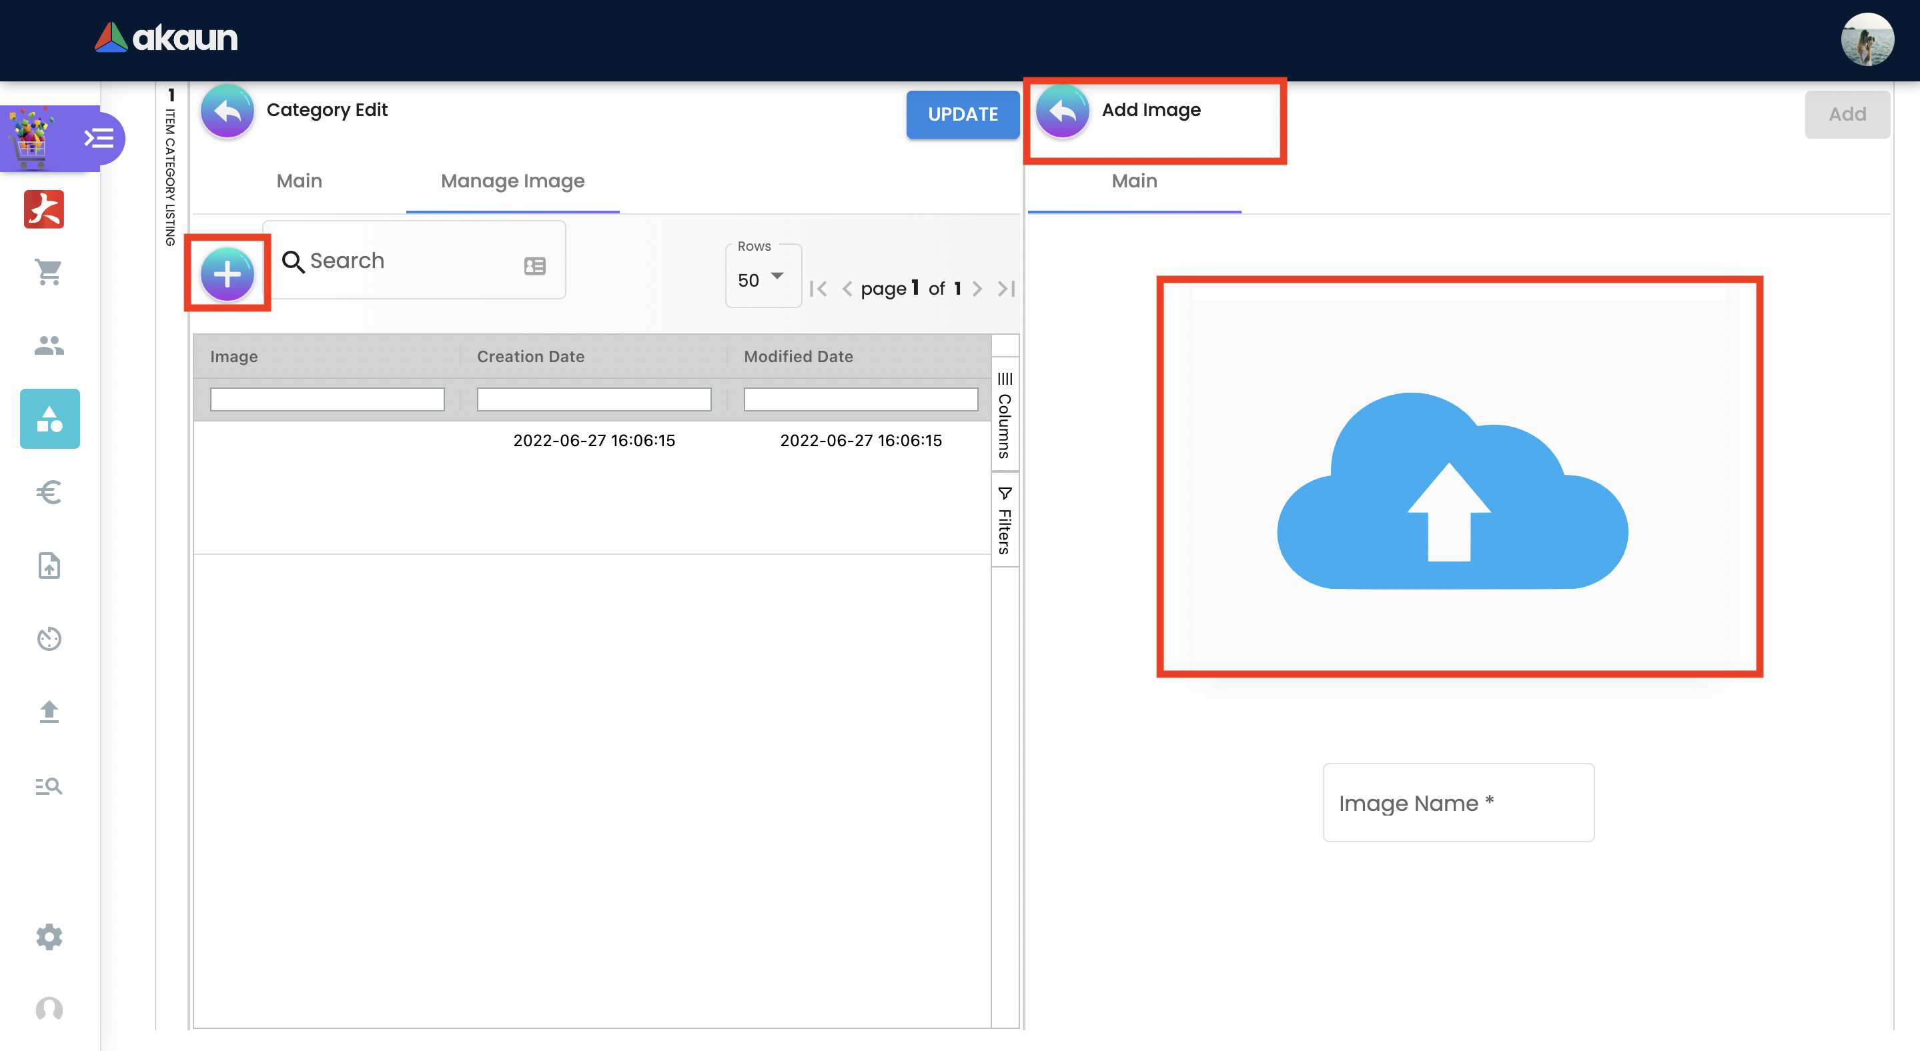Switch to Main tab in Category Edit

[299, 181]
